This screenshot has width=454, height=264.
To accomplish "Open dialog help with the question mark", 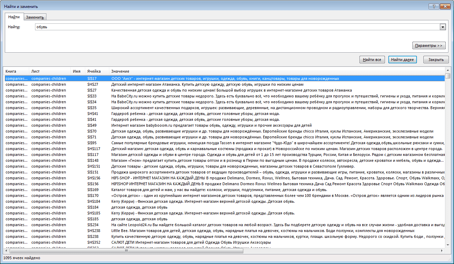I will tap(434, 6).
